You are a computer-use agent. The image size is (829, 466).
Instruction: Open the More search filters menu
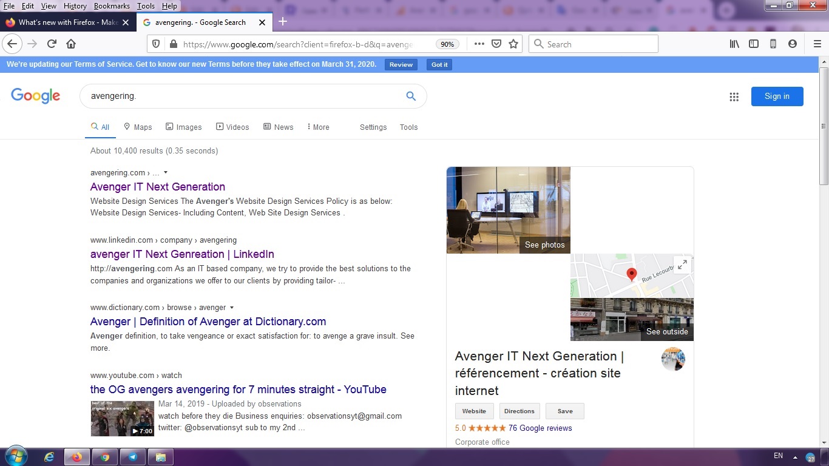coord(318,127)
